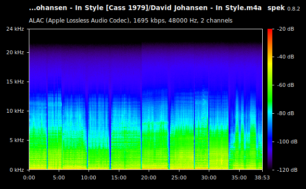Click the 0 kHz frequency axis label
The width and height of the screenshot is (306, 189).
(x=17, y=170)
